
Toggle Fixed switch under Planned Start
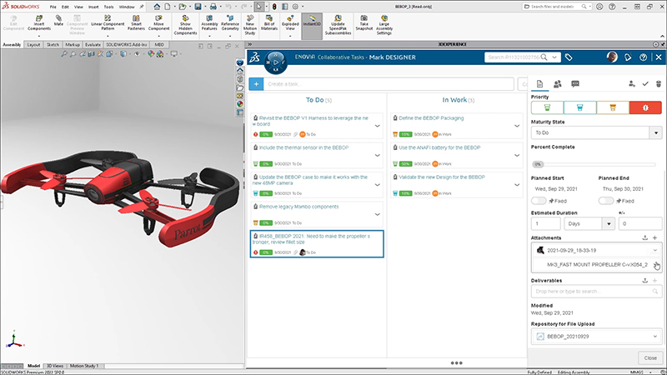(x=539, y=201)
